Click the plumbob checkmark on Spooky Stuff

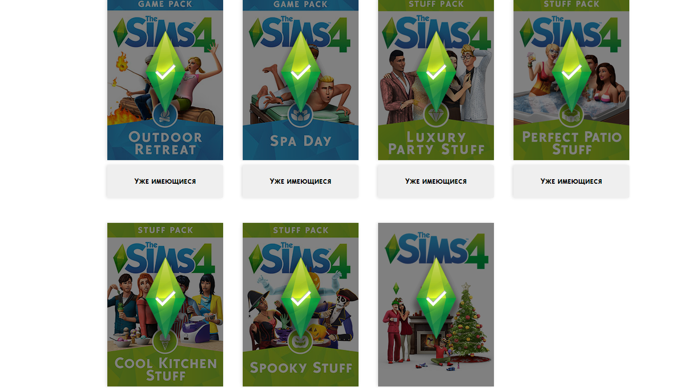pos(300,299)
